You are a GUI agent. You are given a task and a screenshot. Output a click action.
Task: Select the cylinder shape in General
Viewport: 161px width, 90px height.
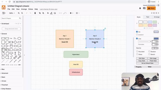pos(11,46)
